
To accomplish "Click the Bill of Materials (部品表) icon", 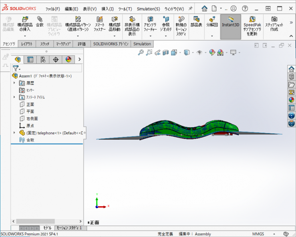I will click(x=196, y=22).
